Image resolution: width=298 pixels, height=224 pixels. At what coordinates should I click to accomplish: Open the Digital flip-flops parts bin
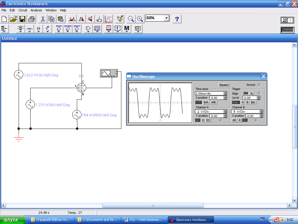[97, 29]
